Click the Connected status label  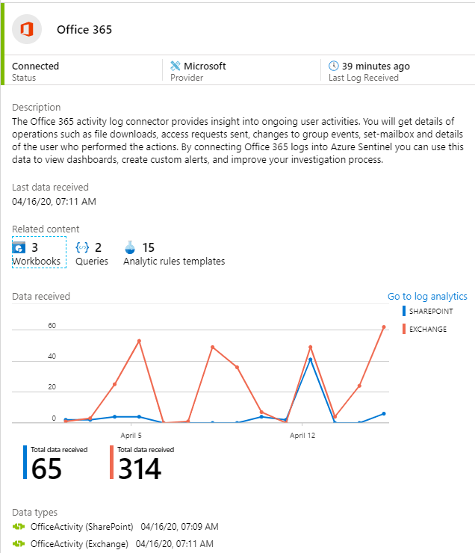tap(35, 66)
